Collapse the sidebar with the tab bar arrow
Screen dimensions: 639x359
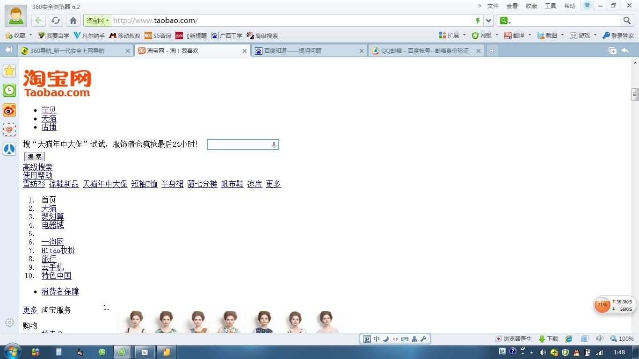8,50
